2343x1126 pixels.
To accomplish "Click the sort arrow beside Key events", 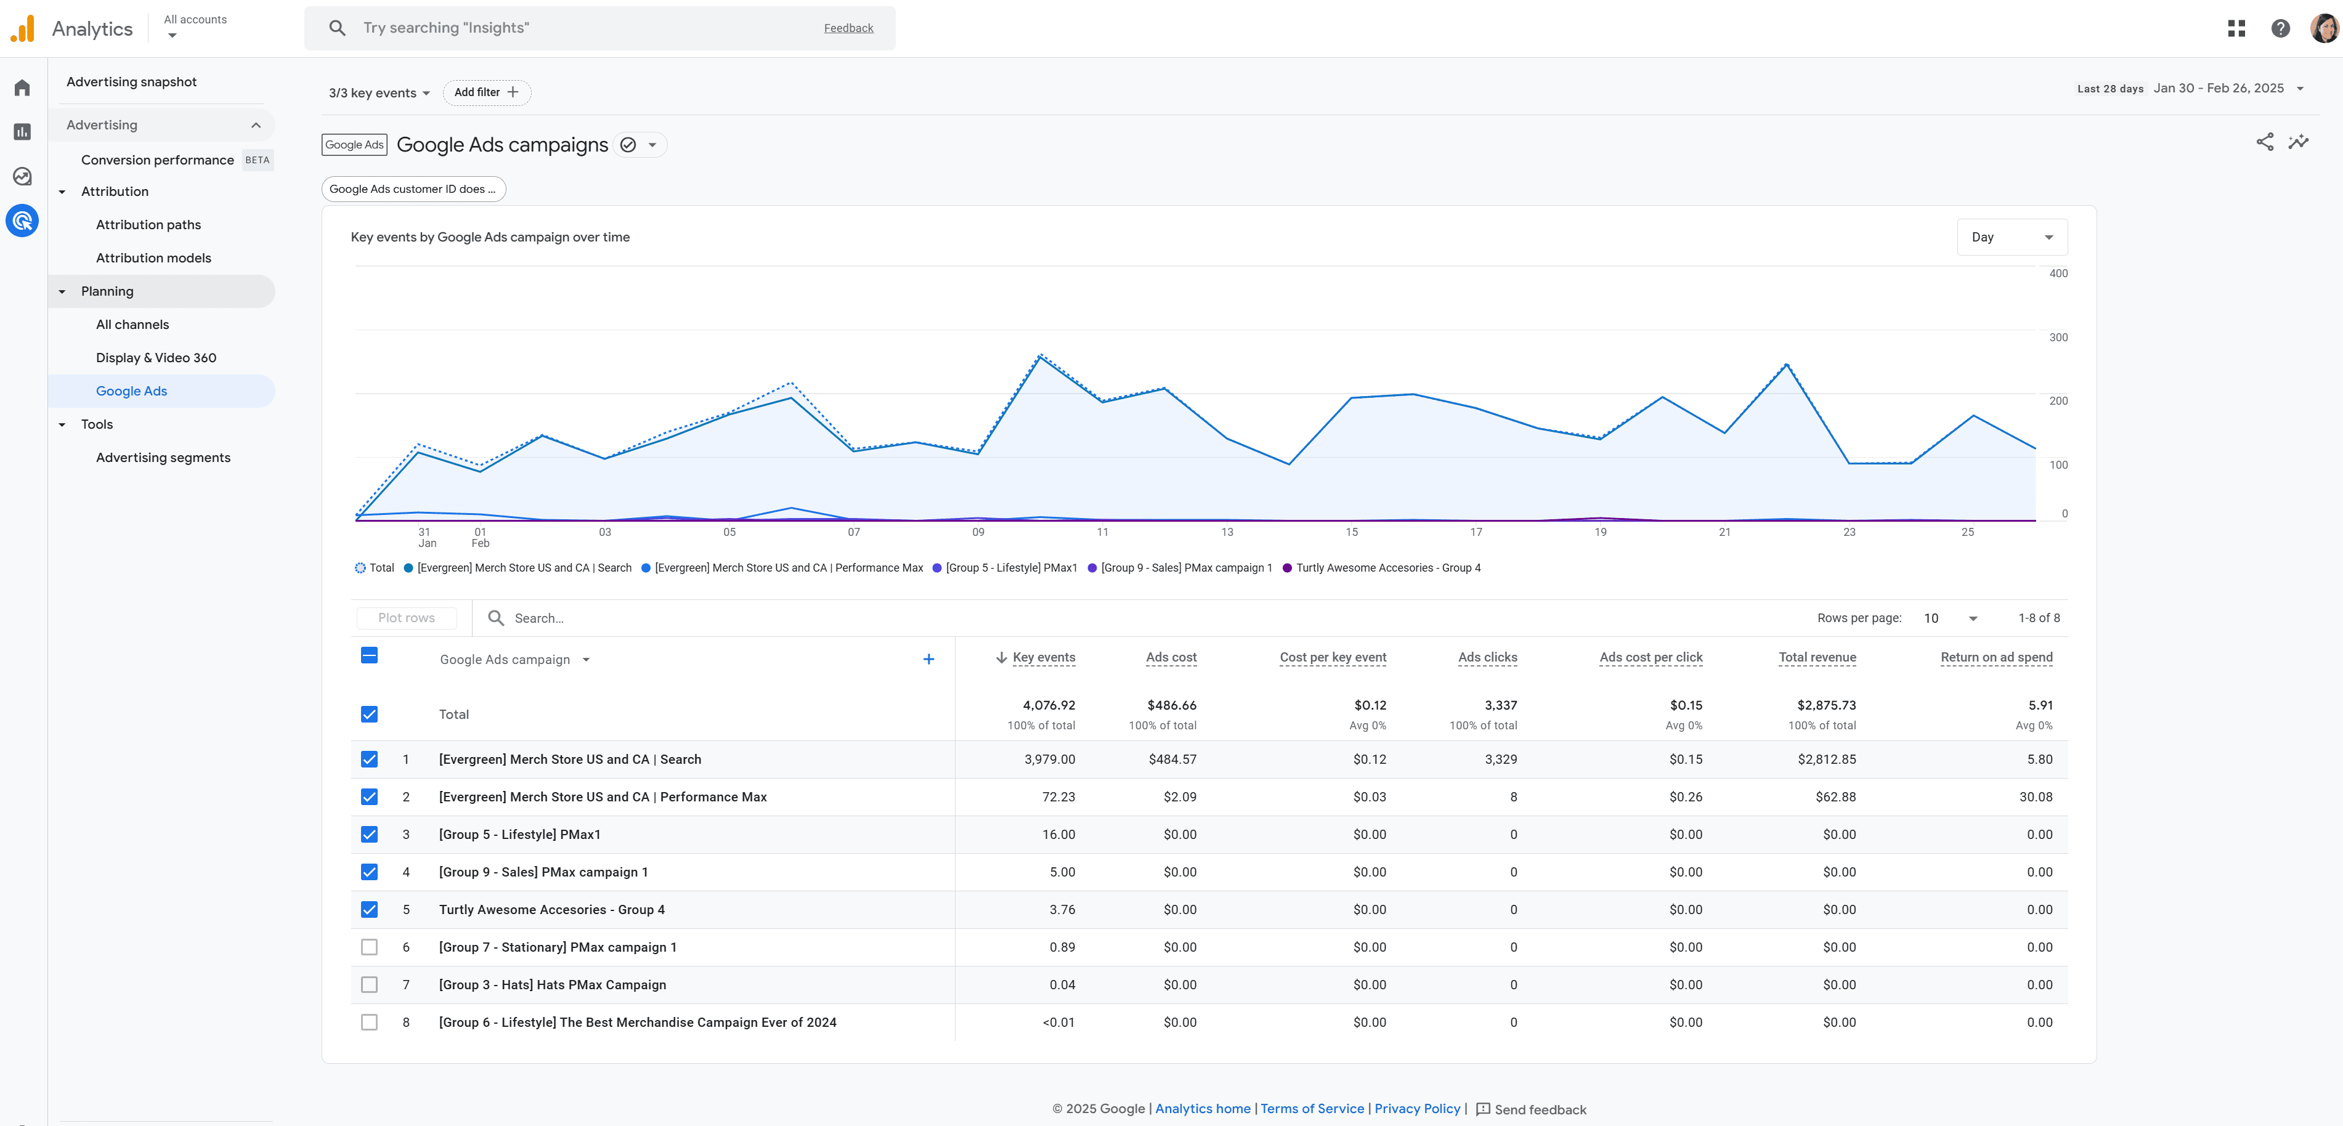I will (x=1001, y=658).
